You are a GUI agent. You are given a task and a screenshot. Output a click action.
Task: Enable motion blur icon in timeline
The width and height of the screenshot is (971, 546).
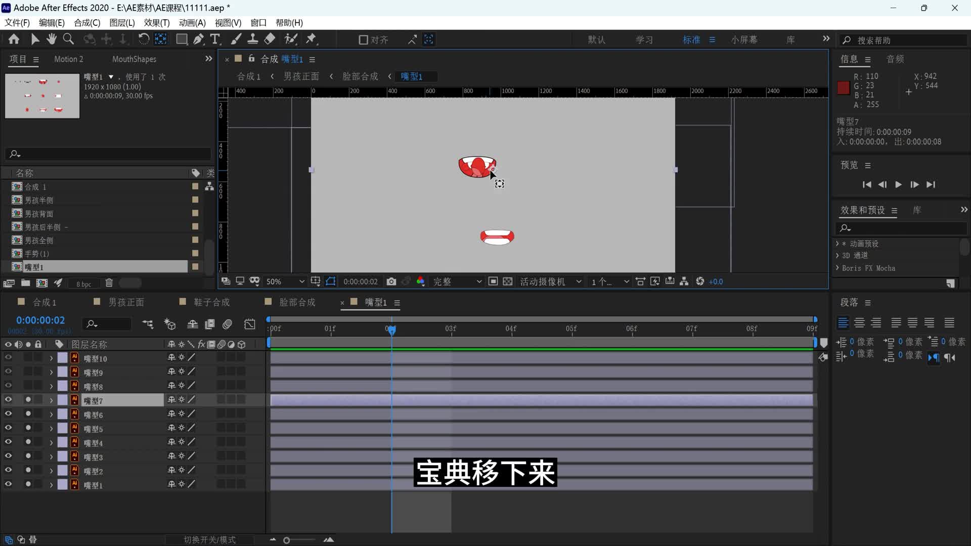click(228, 324)
